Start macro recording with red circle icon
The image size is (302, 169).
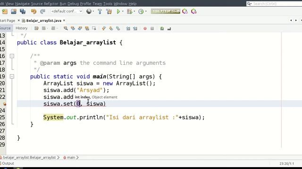tap(145, 29)
